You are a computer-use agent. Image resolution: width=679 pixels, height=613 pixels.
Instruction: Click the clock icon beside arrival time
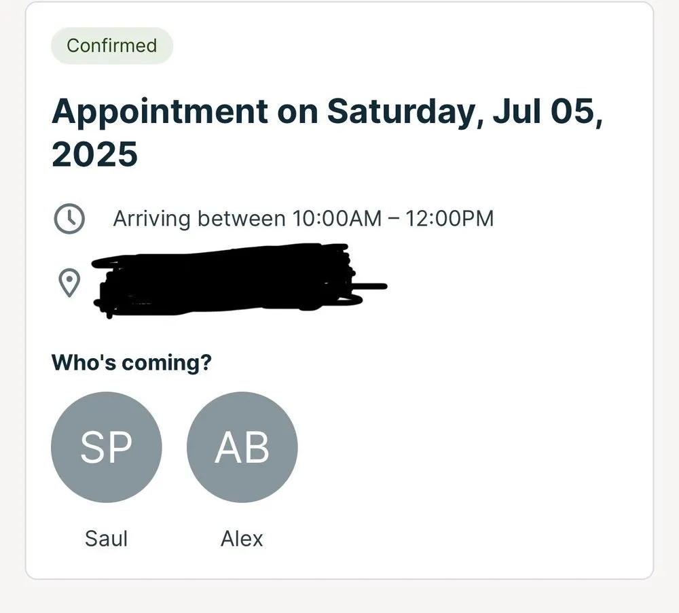(69, 219)
